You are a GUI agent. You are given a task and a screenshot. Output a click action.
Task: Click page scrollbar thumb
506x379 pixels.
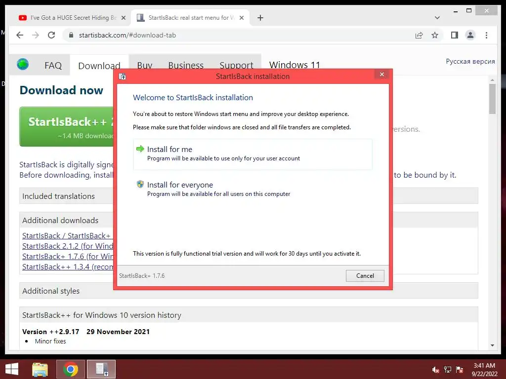click(492, 99)
